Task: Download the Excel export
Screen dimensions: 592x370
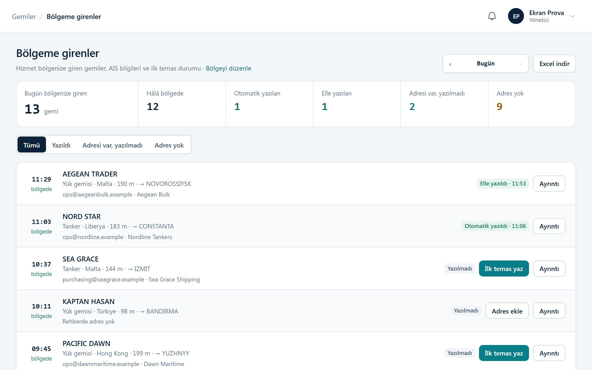Action: [x=554, y=64]
